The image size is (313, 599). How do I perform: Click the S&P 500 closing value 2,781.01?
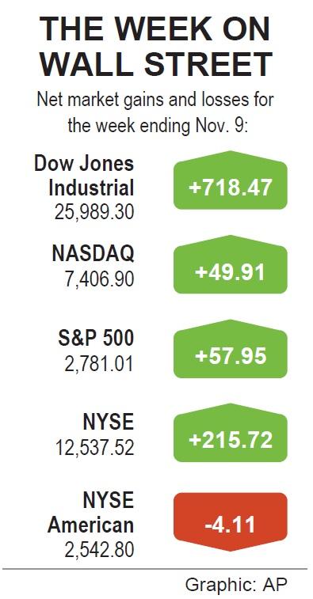99,364
